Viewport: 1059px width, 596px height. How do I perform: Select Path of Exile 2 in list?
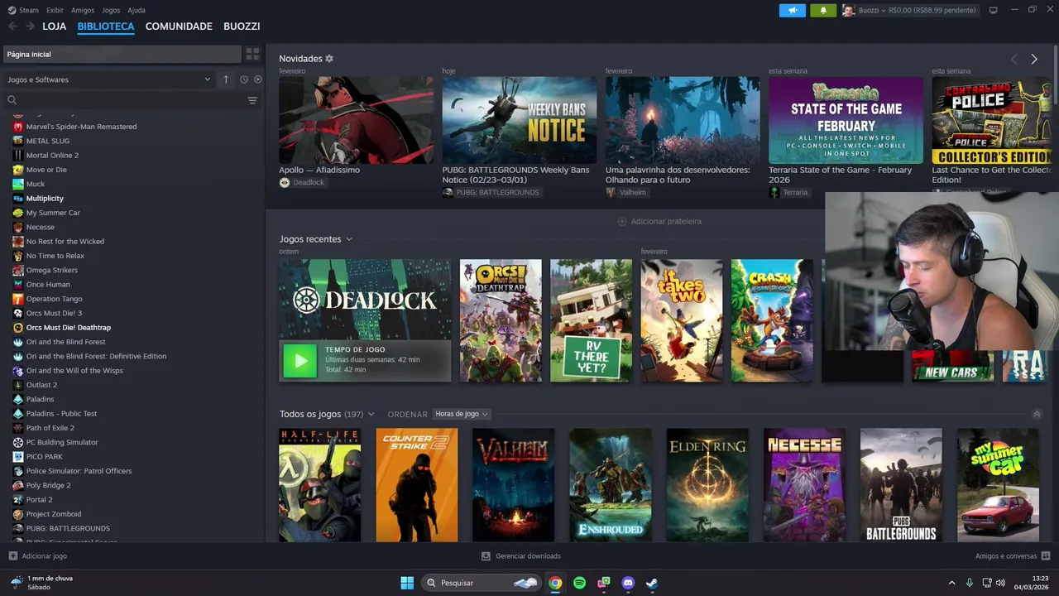[50, 428]
